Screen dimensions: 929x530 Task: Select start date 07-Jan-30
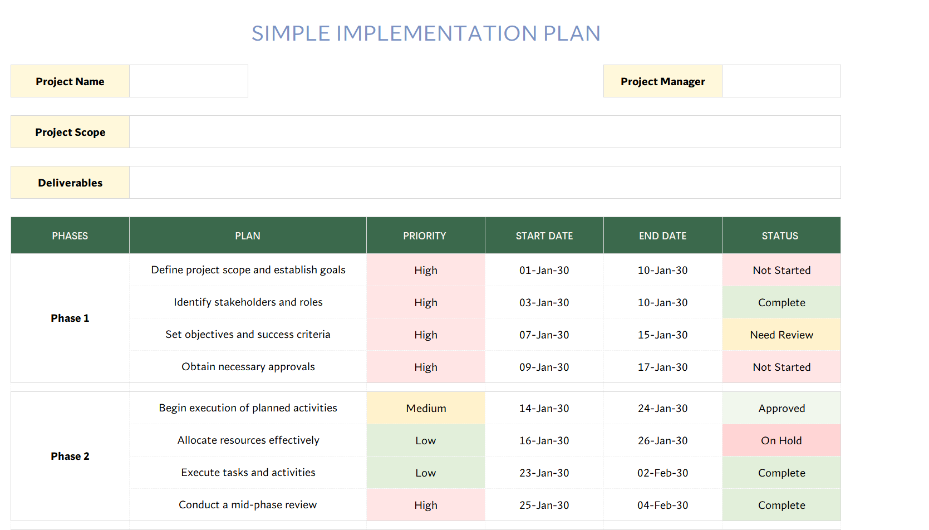click(x=544, y=335)
